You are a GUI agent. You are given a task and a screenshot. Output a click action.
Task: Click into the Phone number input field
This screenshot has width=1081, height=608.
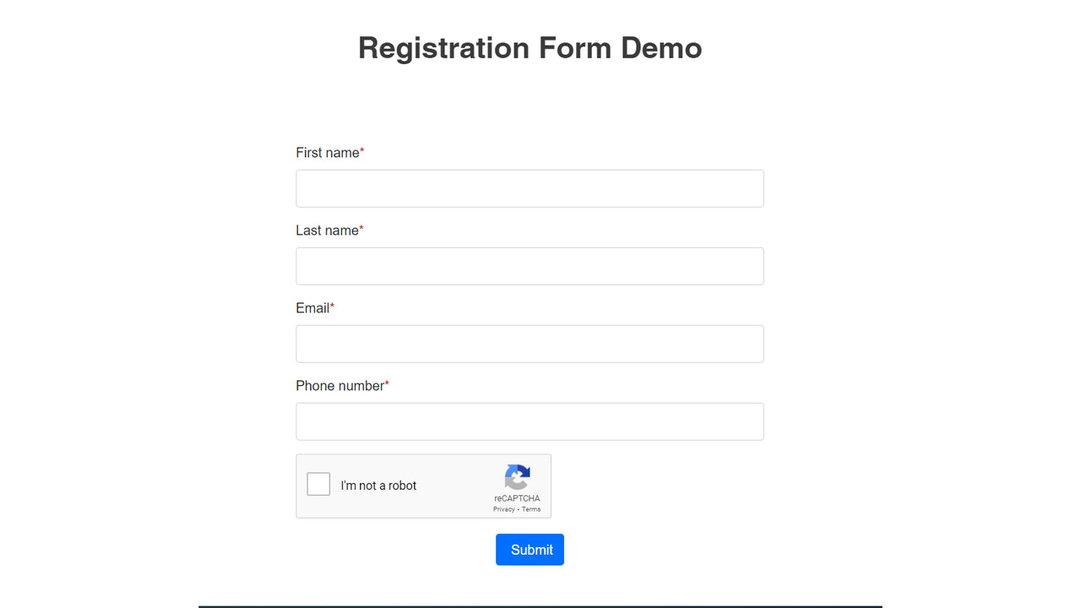tap(530, 421)
